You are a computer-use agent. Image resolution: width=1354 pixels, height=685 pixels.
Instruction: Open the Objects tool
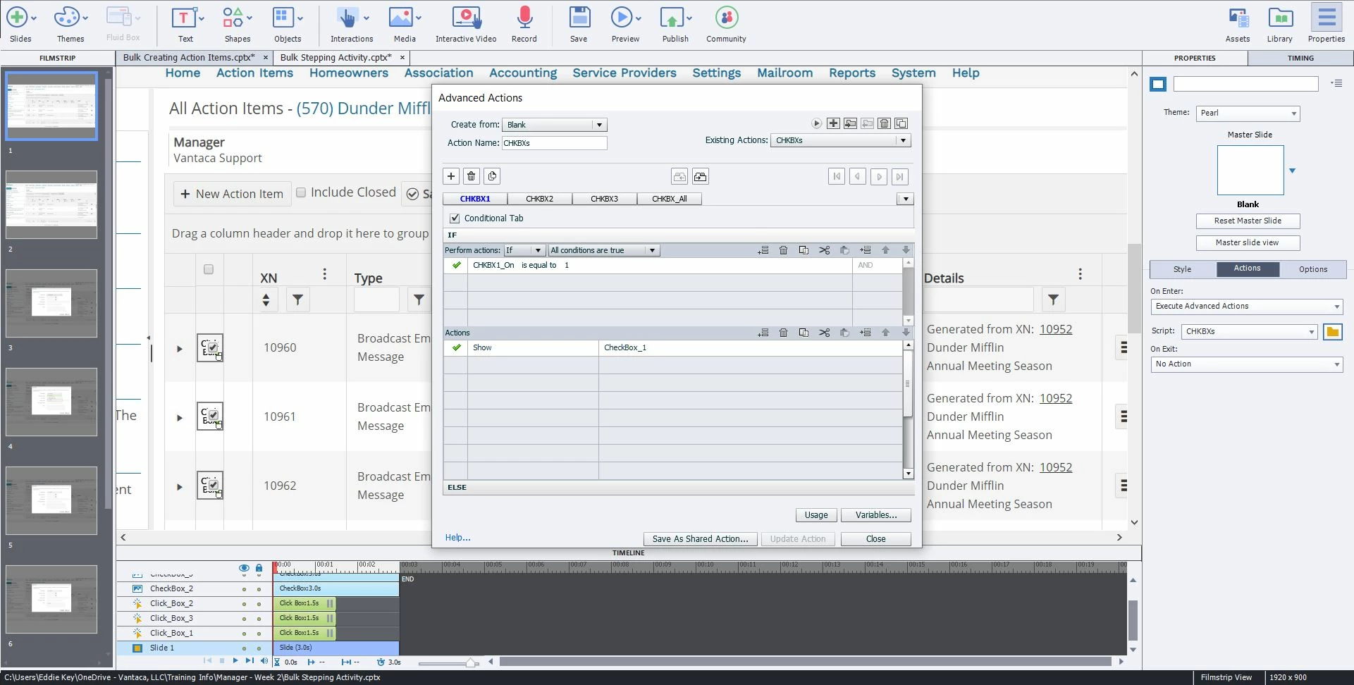[x=288, y=25]
